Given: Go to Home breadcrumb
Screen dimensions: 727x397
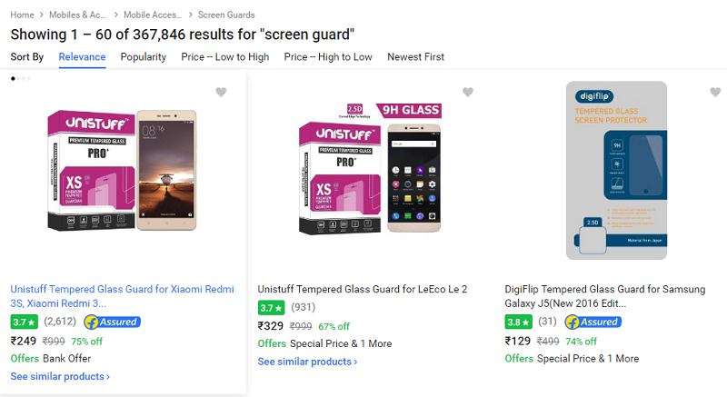Looking at the screenshot, I should tap(23, 15).
